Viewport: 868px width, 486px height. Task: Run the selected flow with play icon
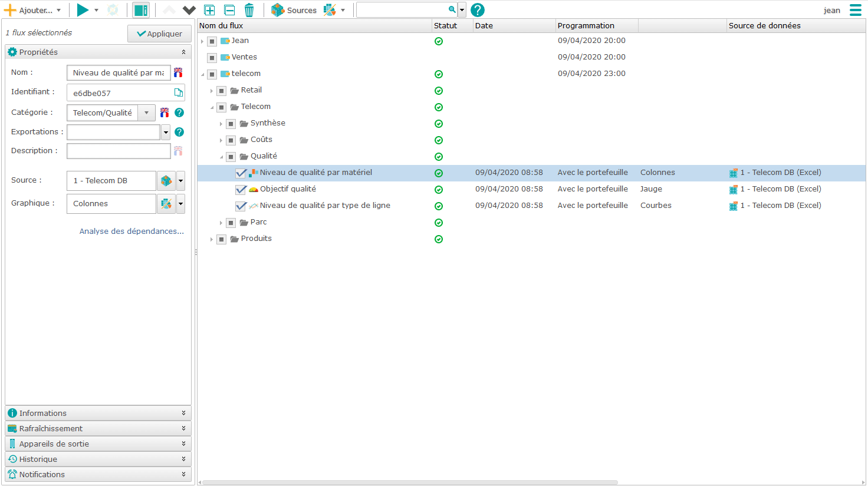(83, 10)
